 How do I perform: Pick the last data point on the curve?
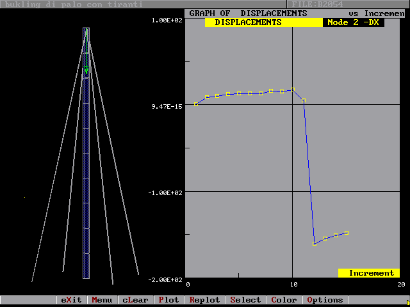[347, 233]
